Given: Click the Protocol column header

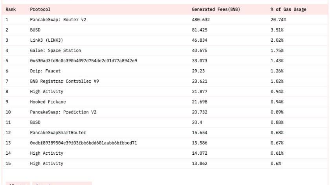Looking at the screenshot, I should pyautogui.click(x=40, y=9).
